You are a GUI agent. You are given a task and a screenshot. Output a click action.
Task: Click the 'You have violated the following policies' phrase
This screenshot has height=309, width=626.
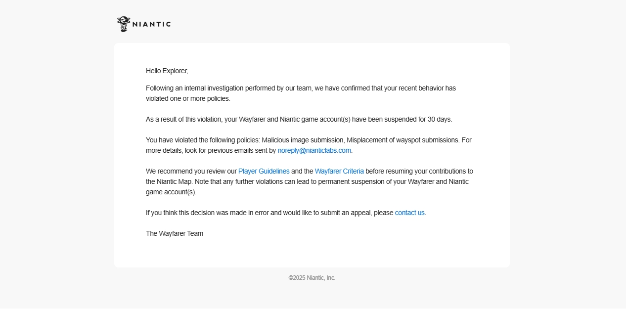pos(203,140)
